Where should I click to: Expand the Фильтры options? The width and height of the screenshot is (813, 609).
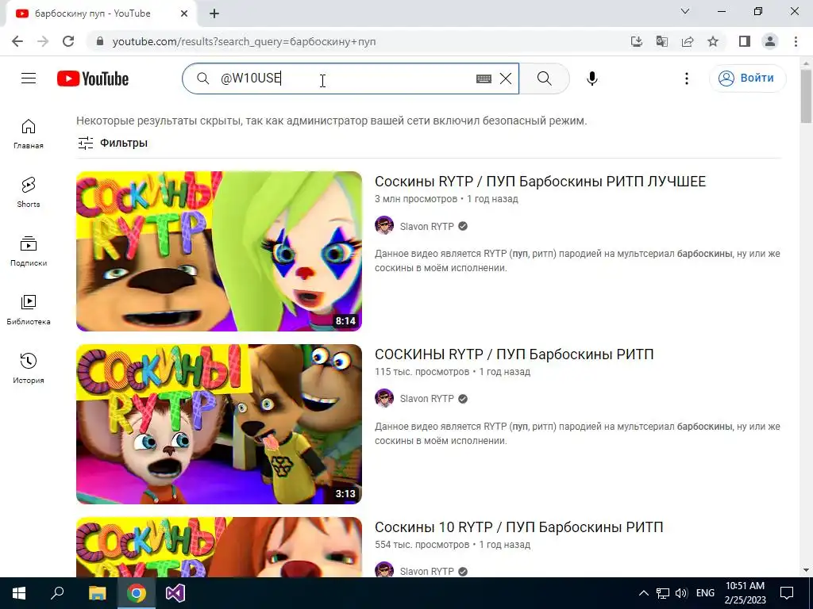(x=113, y=143)
